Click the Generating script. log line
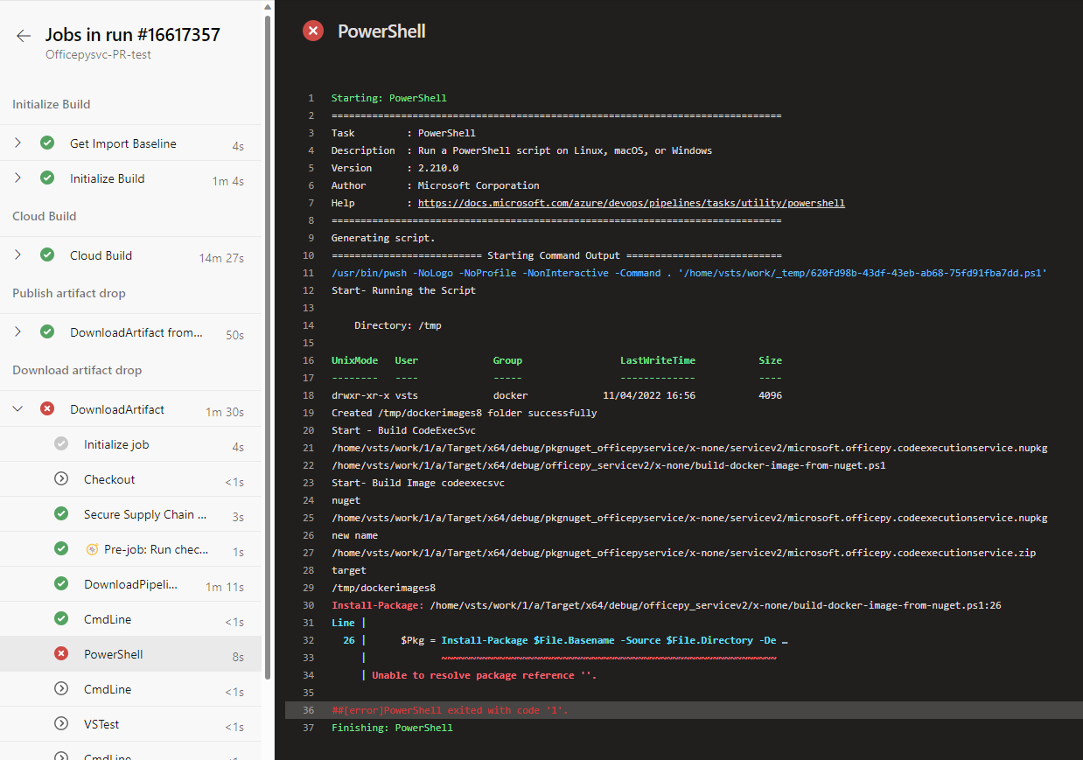Image resolution: width=1083 pixels, height=760 pixels. [383, 238]
